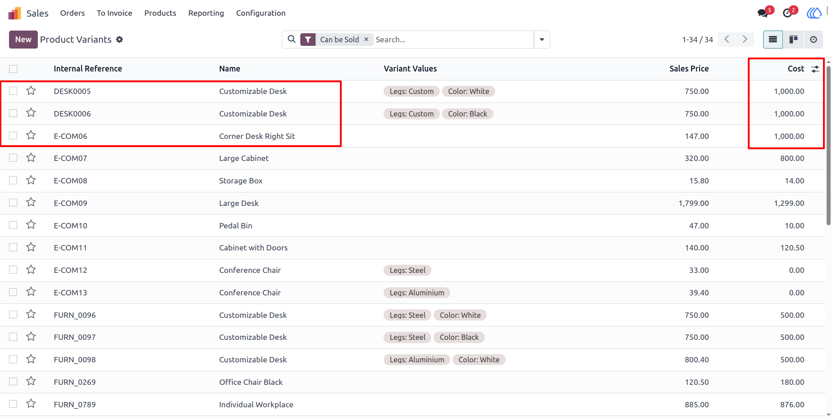This screenshot has height=419, width=832.
Task: Go to next page of records
Action: 745,40
